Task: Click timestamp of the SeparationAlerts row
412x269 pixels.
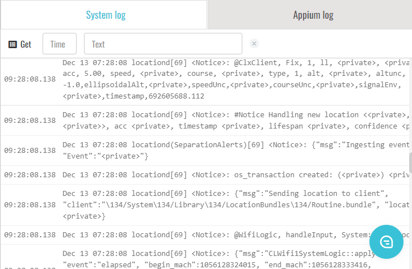Action: (30, 151)
